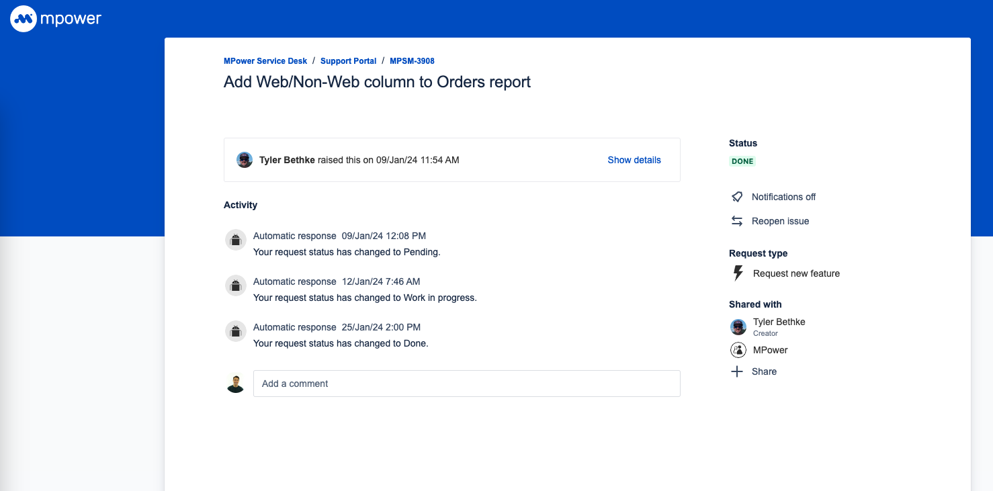The width and height of the screenshot is (993, 491).
Task: Click the 09/Jan/24 12:08 PM timestamp
Action: coord(384,236)
